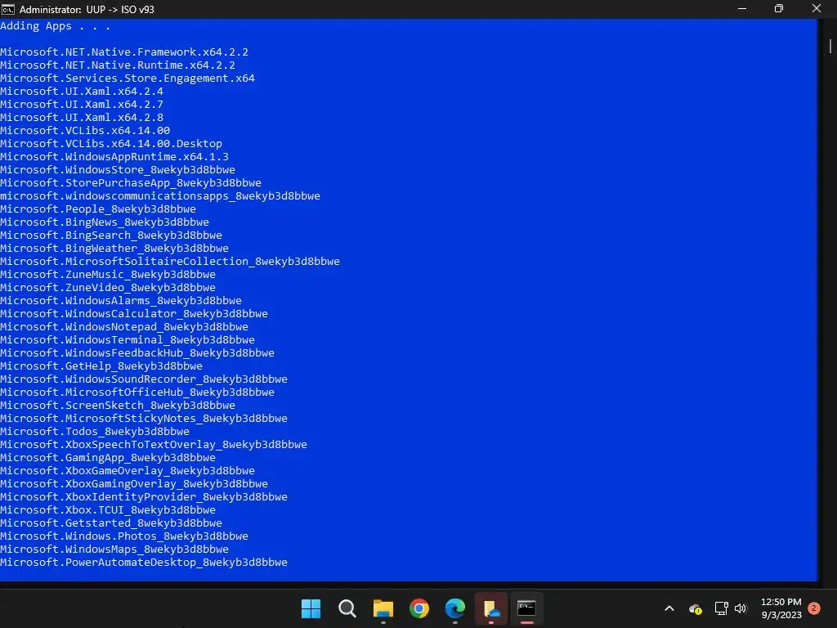Click the Microsoft.MicrosoftSolitaireCollection line
Viewport: 837px width, 628px height.
tap(170, 261)
